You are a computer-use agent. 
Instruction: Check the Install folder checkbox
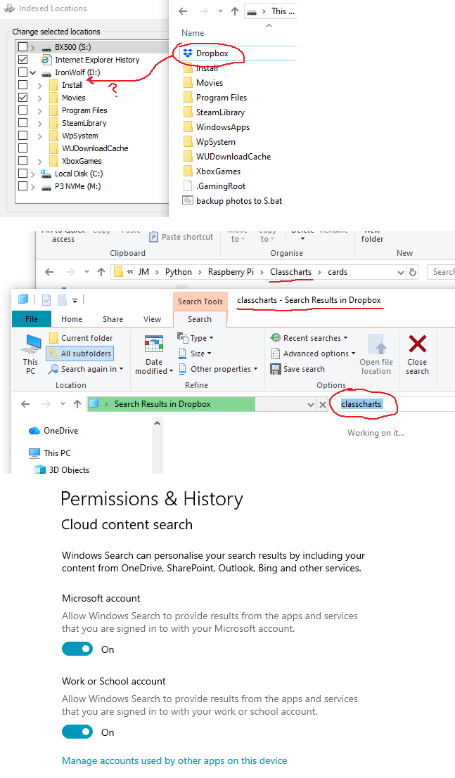coord(23,85)
